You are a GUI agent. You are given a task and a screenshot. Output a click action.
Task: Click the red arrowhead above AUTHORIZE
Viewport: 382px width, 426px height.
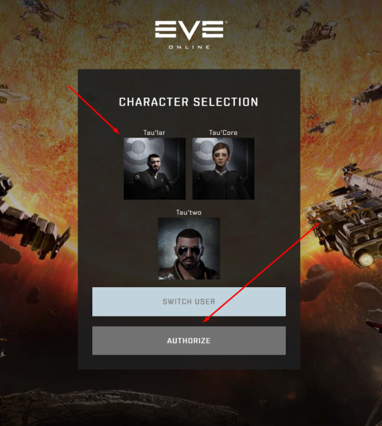click(206, 320)
